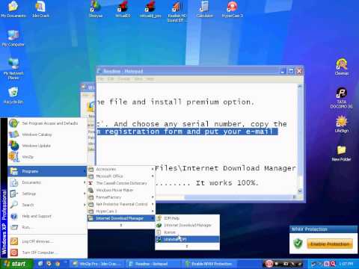
Task: Open the Idm Crack desktop icon
Action: pos(40,10)
